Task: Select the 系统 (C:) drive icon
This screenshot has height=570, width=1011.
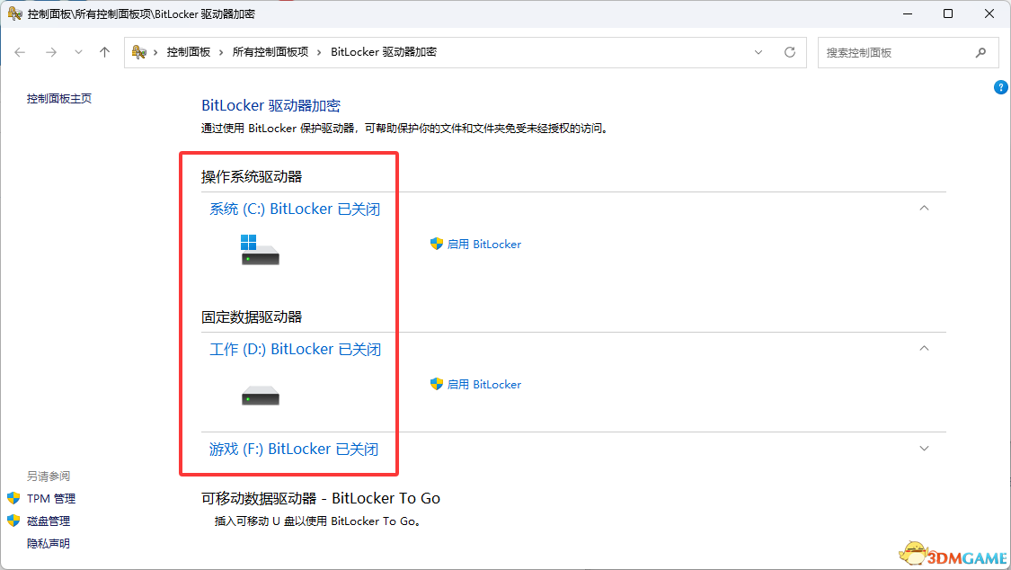Action: coord(260,252)
